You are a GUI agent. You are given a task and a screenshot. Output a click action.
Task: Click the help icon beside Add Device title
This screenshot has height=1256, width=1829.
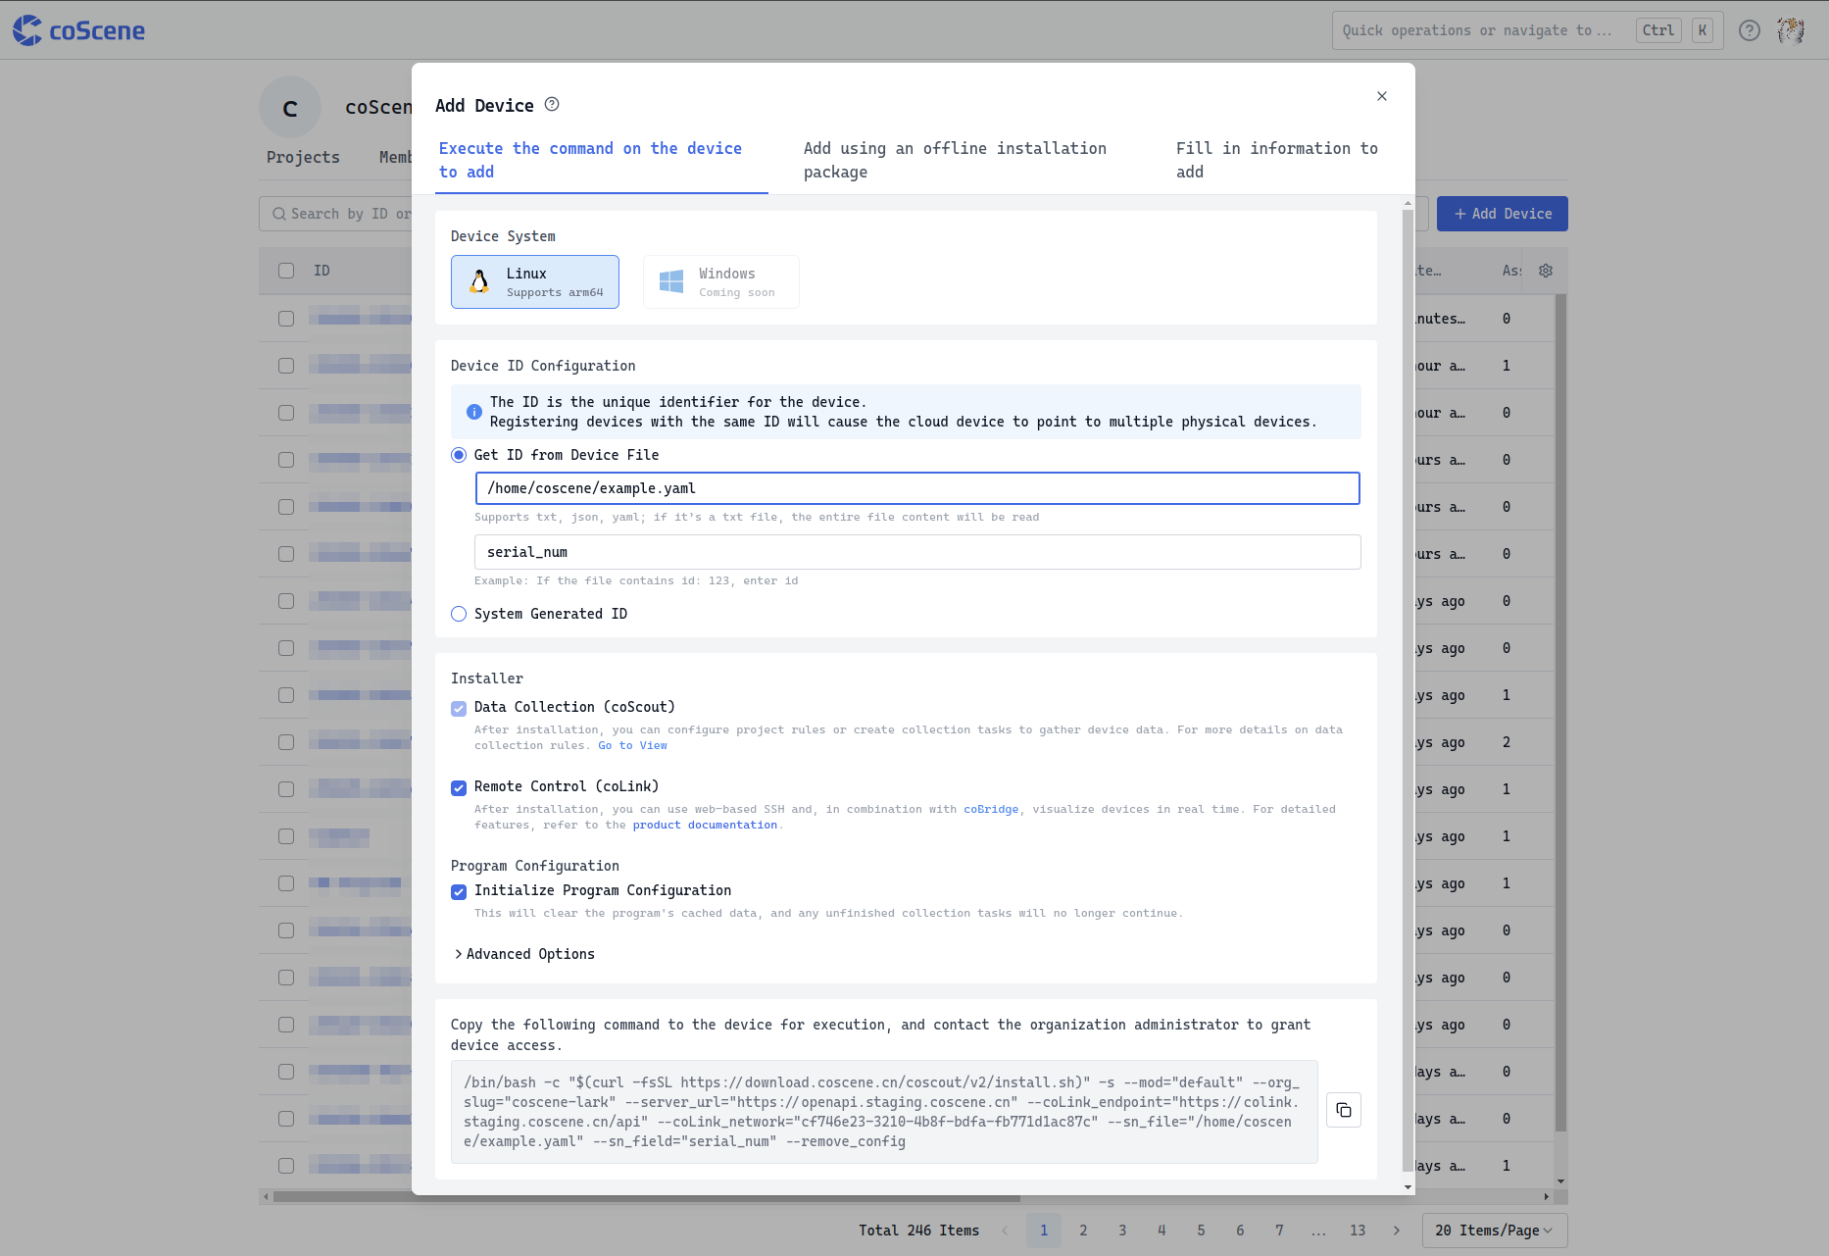[552, 104]
